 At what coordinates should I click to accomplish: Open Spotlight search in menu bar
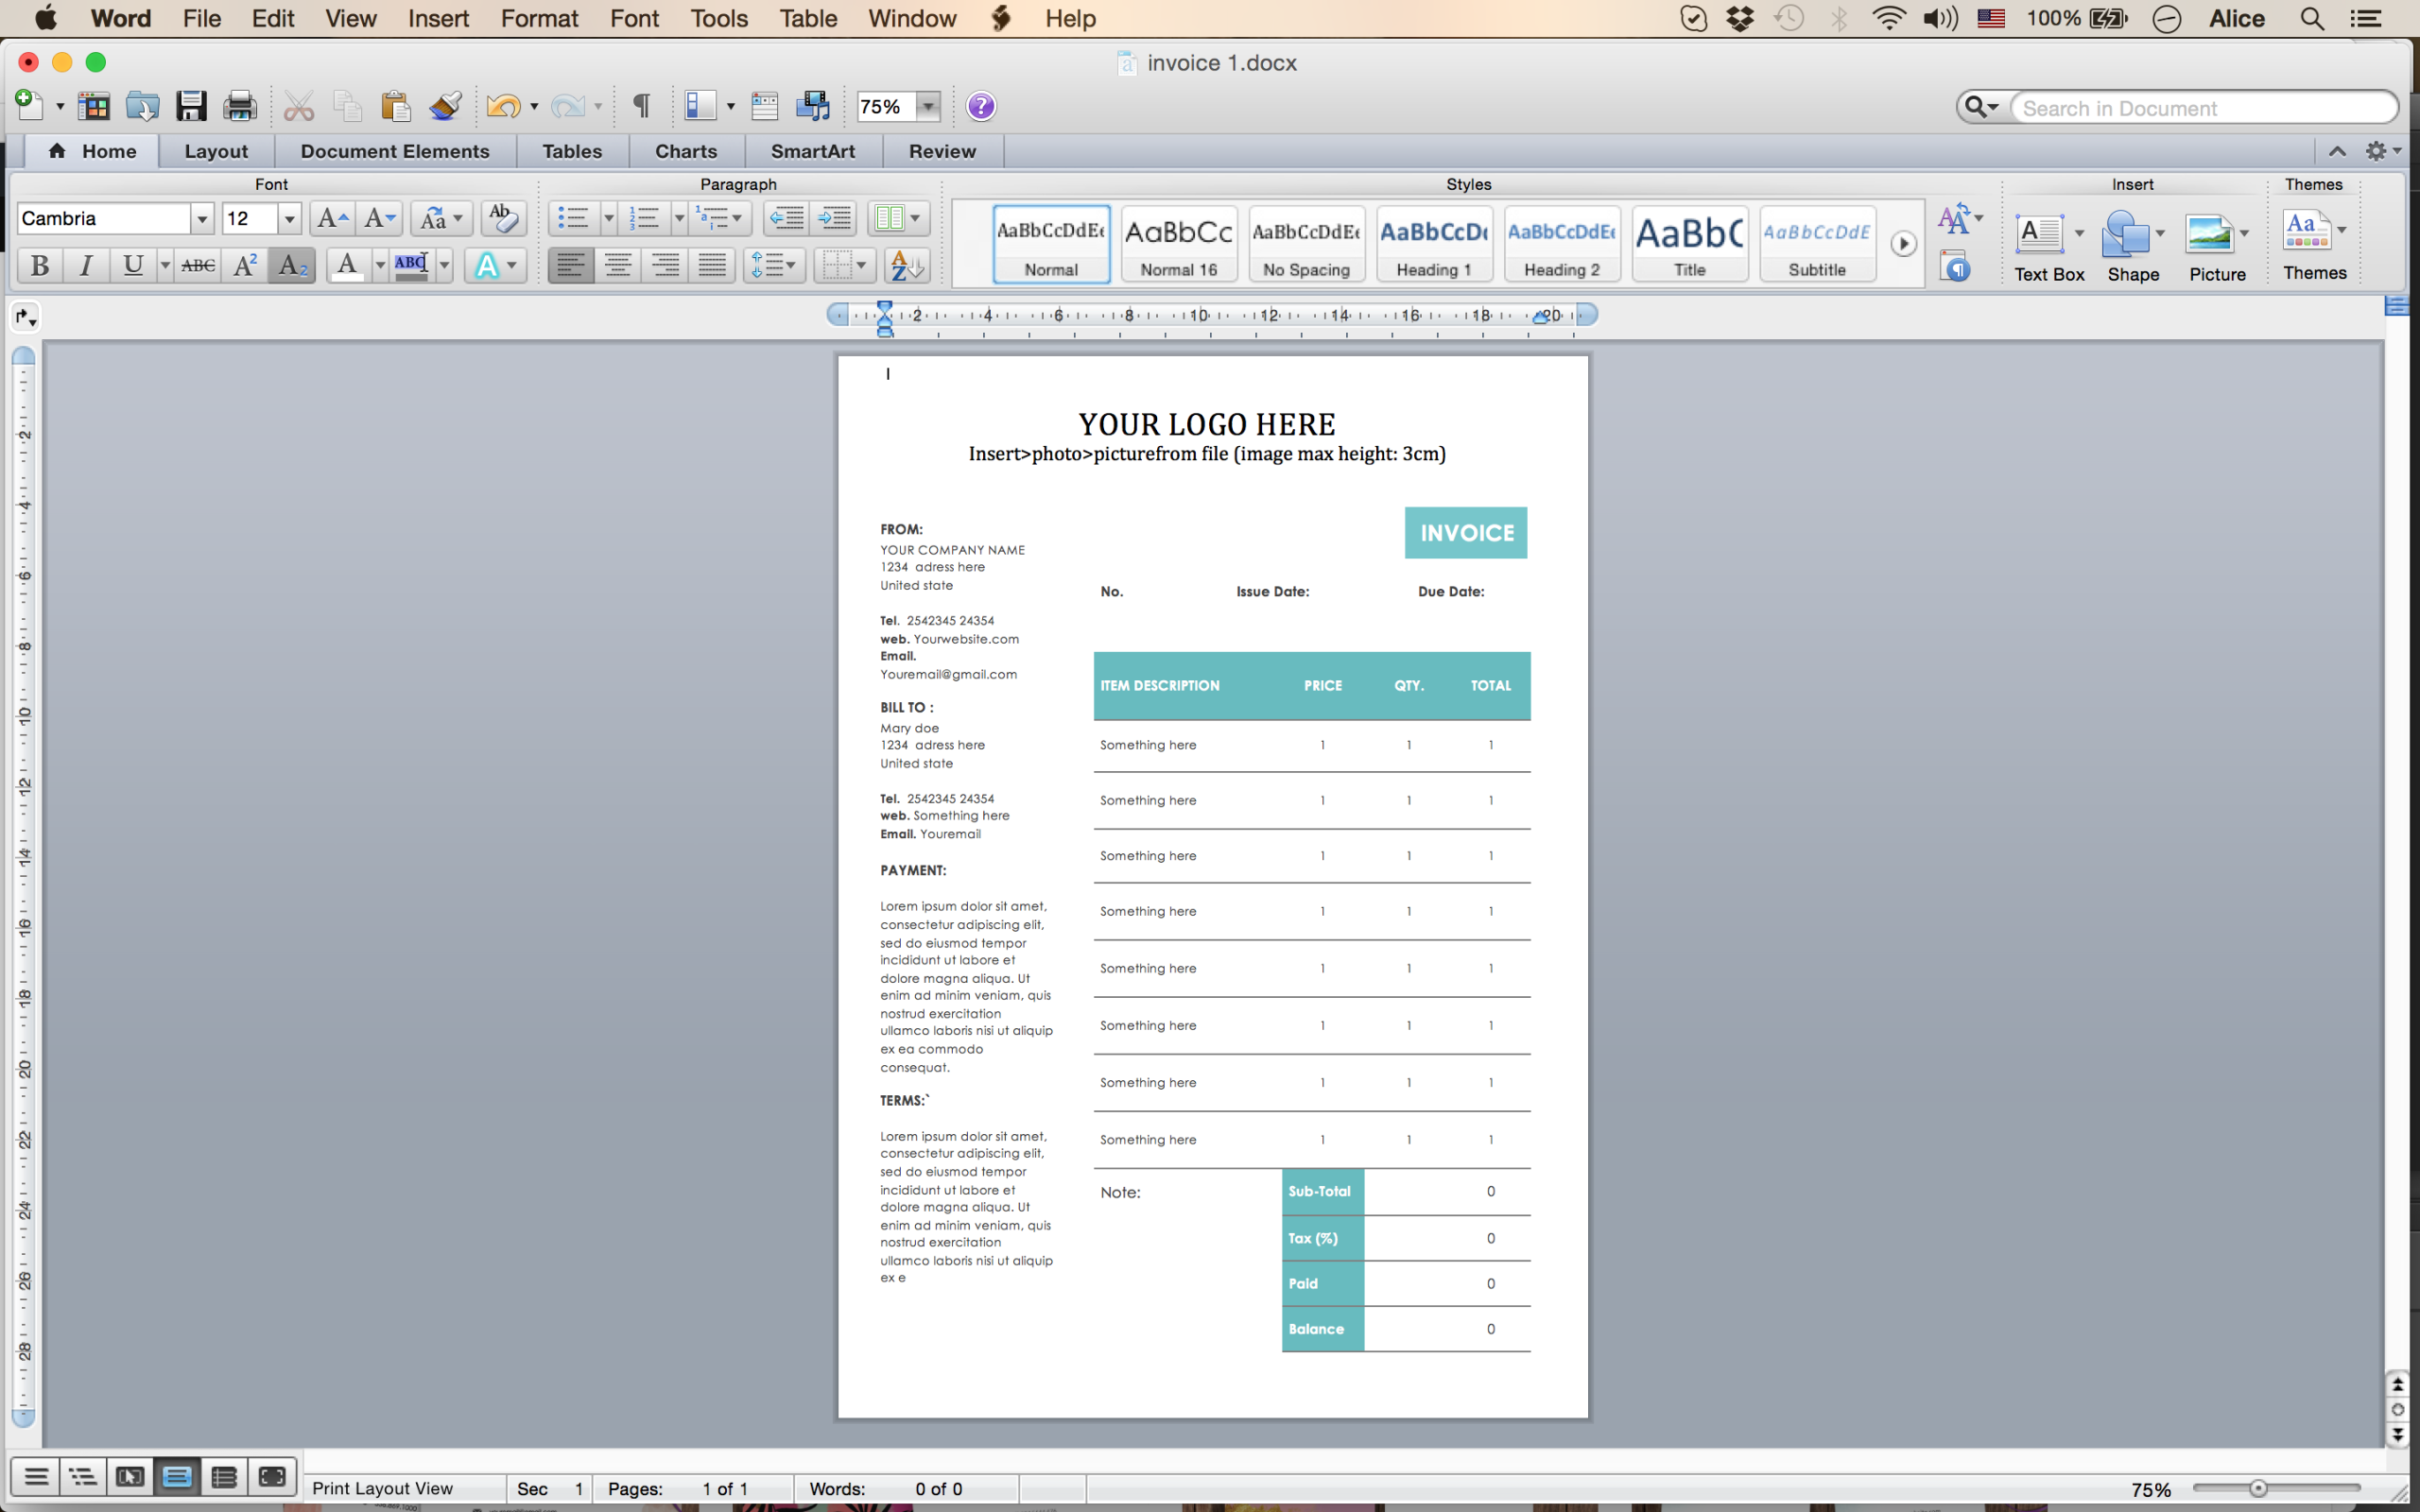(2312, 18)
